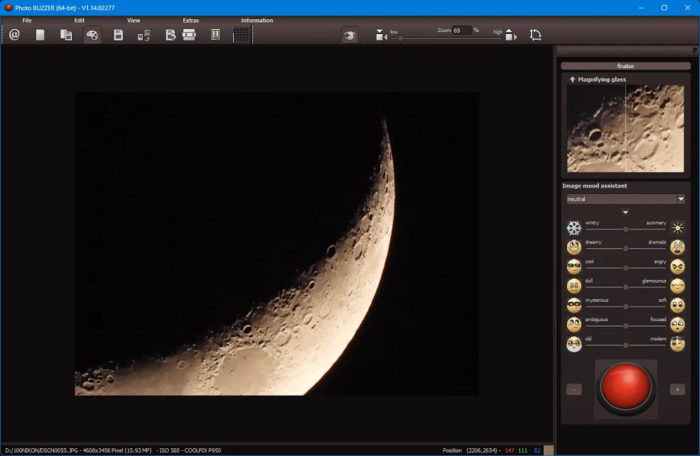Click the sun summery icon

[x=677, y=228]
